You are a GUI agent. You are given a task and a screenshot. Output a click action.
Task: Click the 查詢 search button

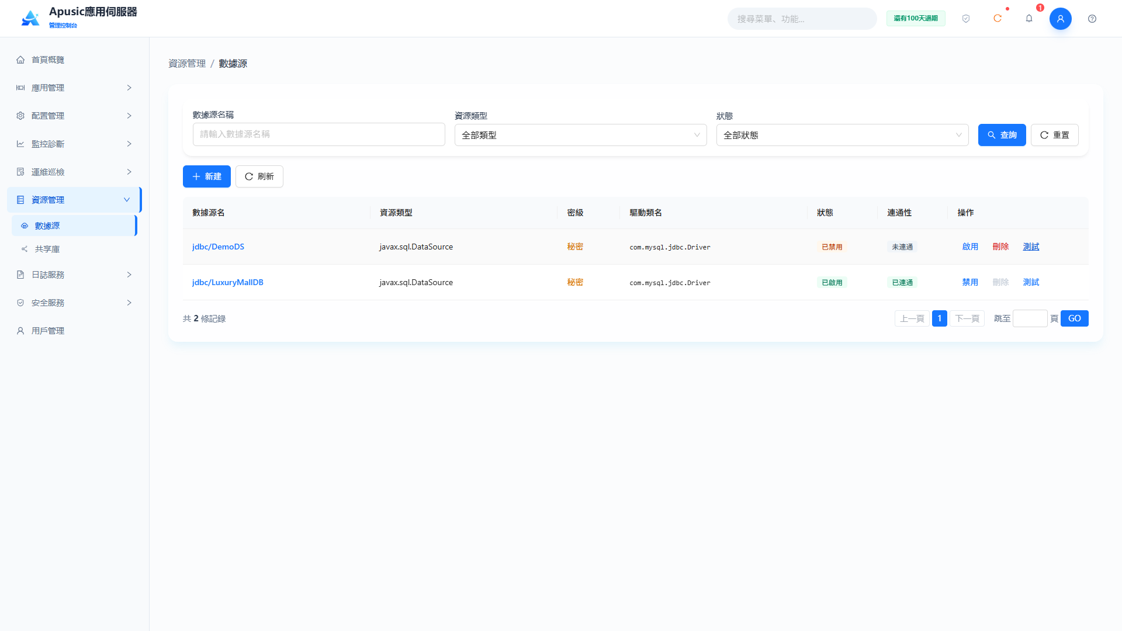coord(1002,135)
